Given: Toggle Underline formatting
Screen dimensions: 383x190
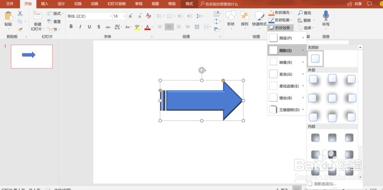Looking at the screenshot, I should [x=89, y=27].
